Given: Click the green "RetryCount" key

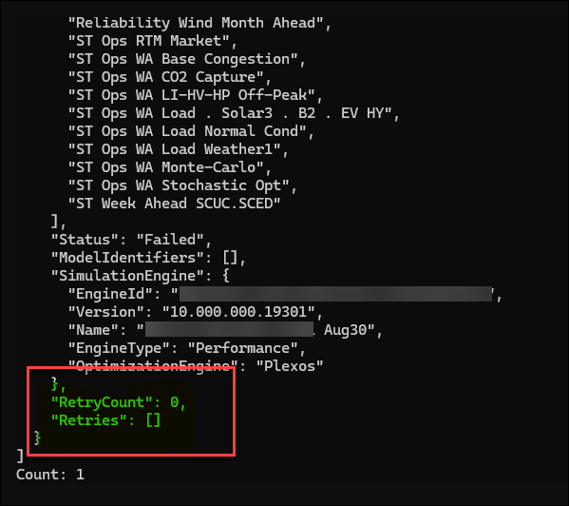Looking at the screenshot, I should (x=102, y=402).
